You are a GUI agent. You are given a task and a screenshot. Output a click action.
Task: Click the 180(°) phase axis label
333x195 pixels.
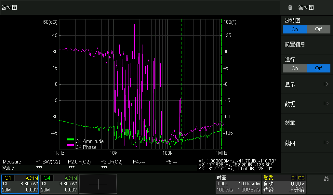pyautogui.click(x=230, y=22)
